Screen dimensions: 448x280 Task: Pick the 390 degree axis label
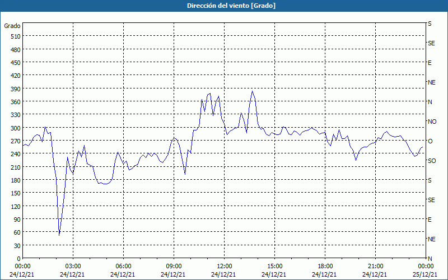tap(16, 89)
